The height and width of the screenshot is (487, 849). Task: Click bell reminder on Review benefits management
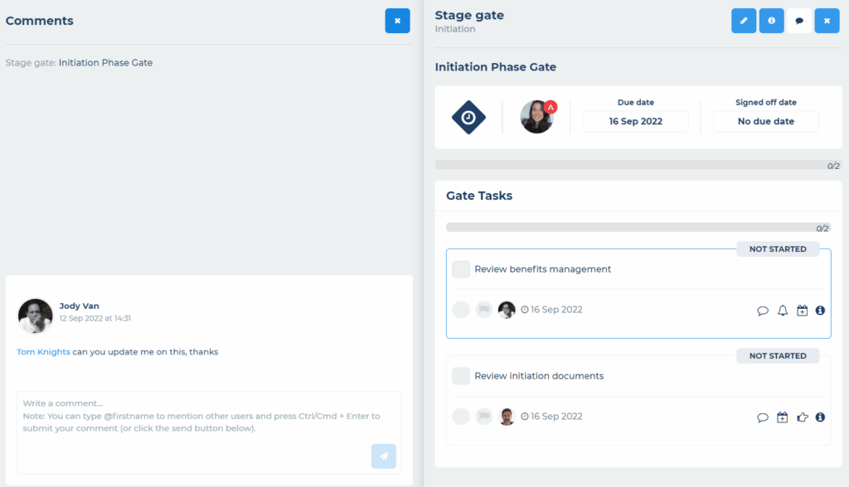[783, 311]
